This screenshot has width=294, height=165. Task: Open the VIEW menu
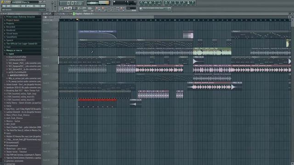click(x=23, y=6)
